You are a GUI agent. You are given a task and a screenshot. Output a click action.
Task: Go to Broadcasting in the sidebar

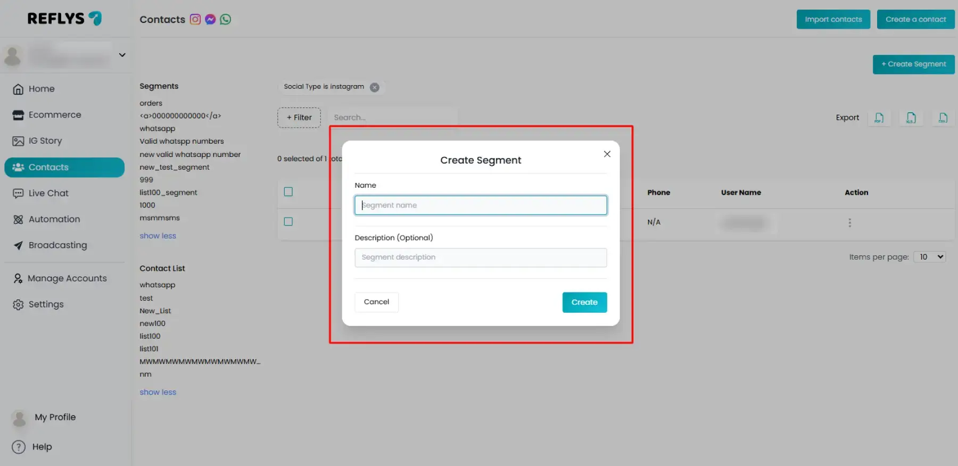point(57,245)
